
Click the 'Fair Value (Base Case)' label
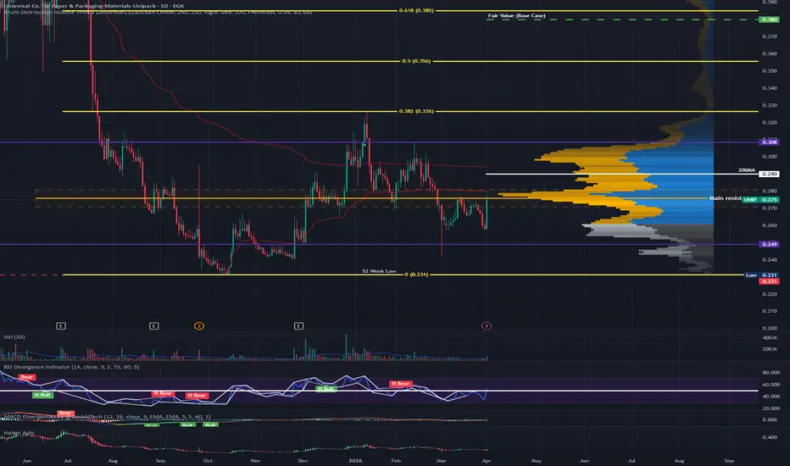pyautogui.click(x=516, y=15)
